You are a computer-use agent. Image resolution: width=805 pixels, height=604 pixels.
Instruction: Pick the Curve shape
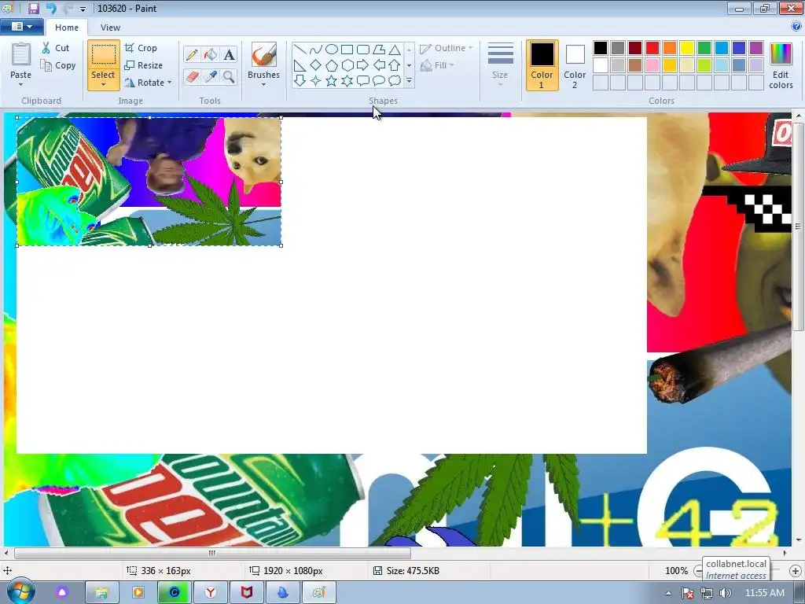(x=316, y=50)
